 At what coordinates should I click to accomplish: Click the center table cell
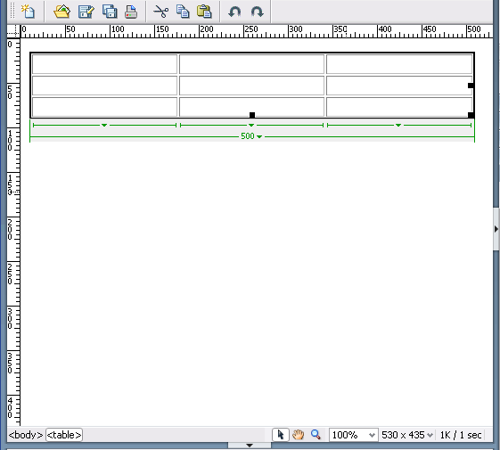tap(251, 86)
